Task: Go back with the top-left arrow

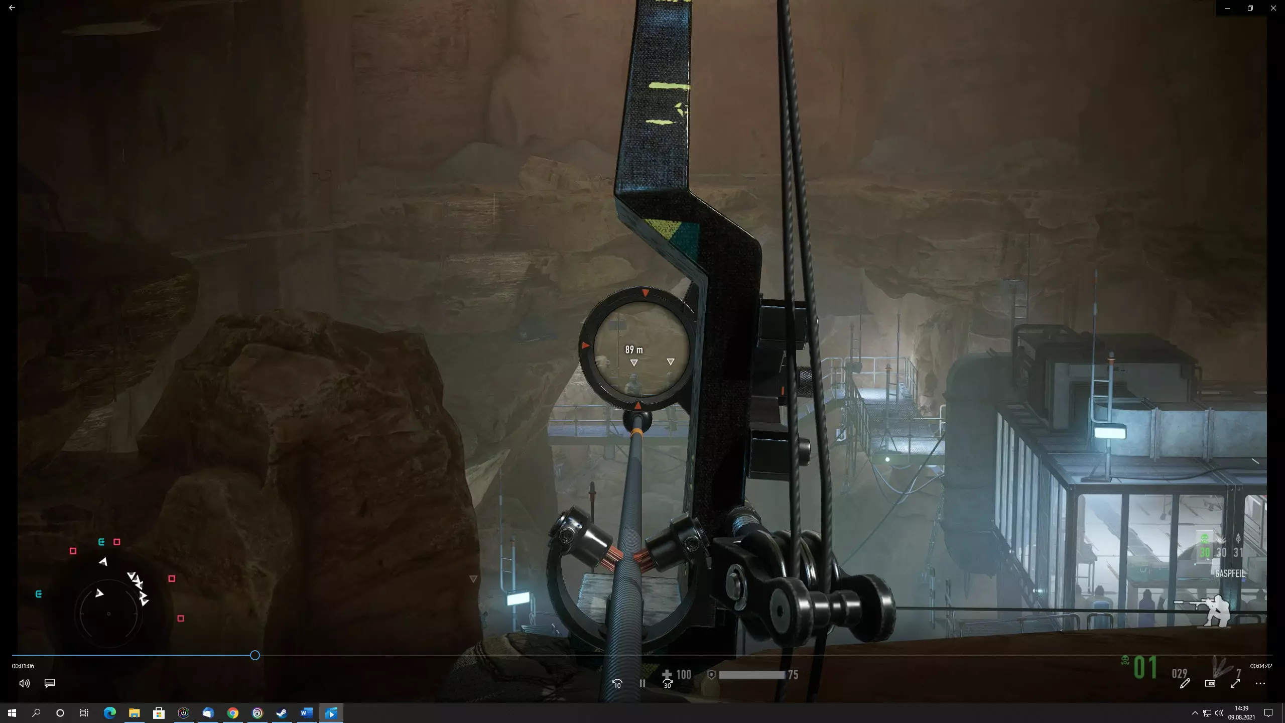Action: (12, 8)
